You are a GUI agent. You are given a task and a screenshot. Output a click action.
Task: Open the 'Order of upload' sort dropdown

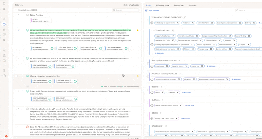coord(131,5)
